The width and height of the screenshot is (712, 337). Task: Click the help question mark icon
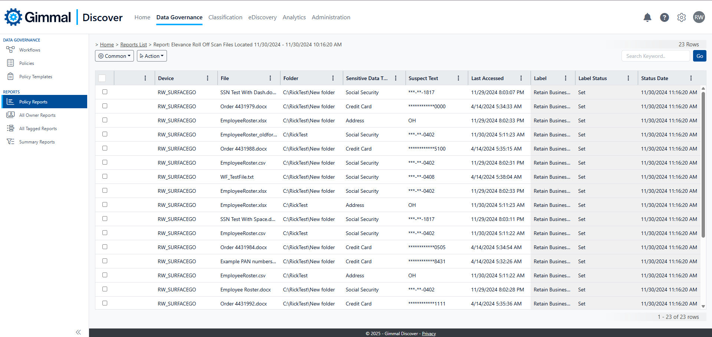pos(664,17)
